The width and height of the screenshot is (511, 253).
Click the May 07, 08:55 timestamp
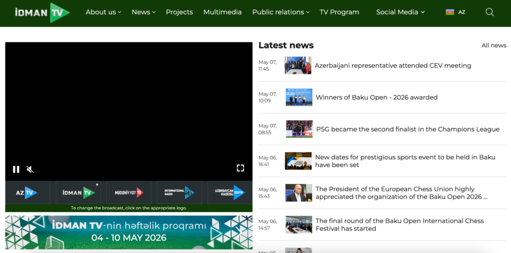pyautogui.click(x=267, y=129)
